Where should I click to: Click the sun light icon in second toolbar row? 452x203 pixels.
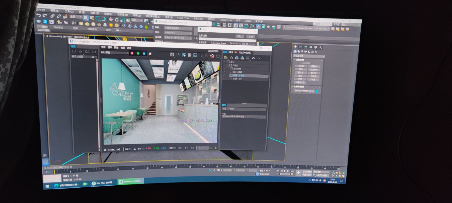pyautogui.click(x=111, y=25)
